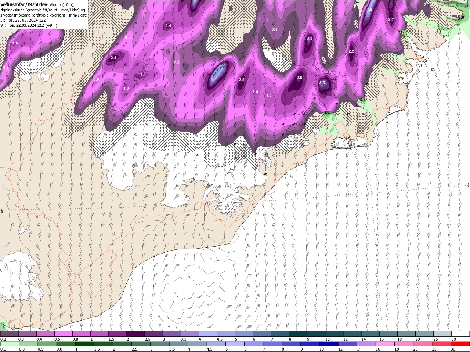Click the 4.9 precipitation value on the map
Image resolution: width=470 pixels, height=352 pixels.
click(x=369, y=9)
